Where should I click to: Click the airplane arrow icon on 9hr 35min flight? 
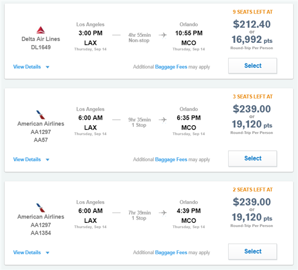163,120
